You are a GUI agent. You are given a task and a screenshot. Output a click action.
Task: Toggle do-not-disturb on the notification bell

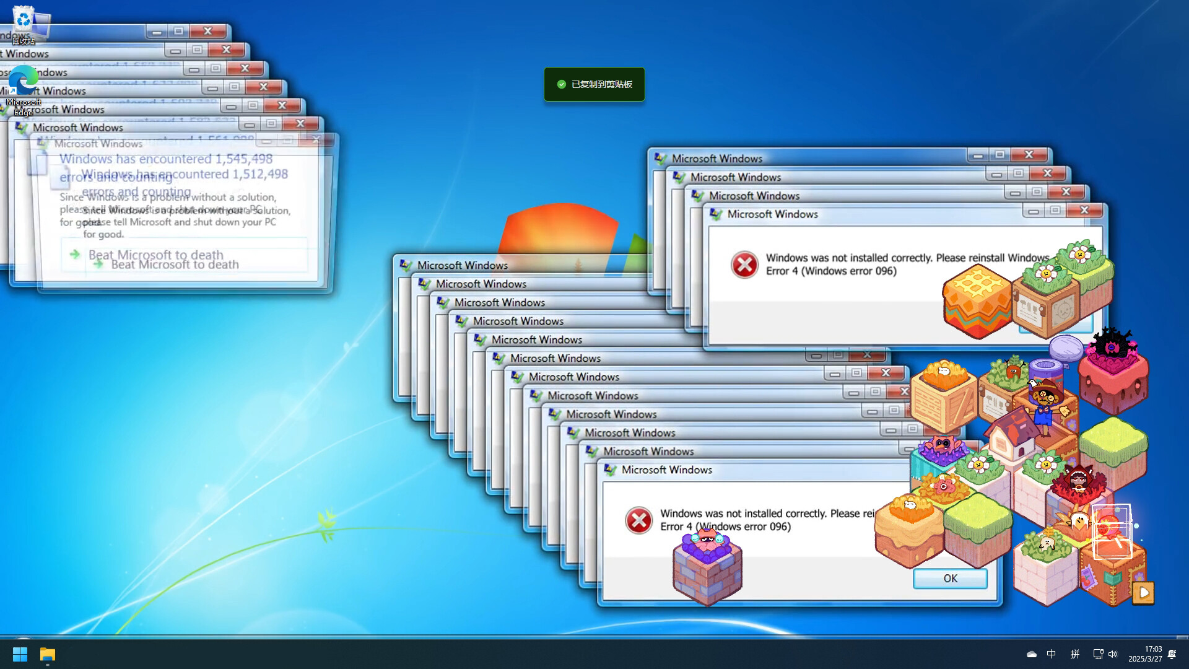[x=1172, y=654]
